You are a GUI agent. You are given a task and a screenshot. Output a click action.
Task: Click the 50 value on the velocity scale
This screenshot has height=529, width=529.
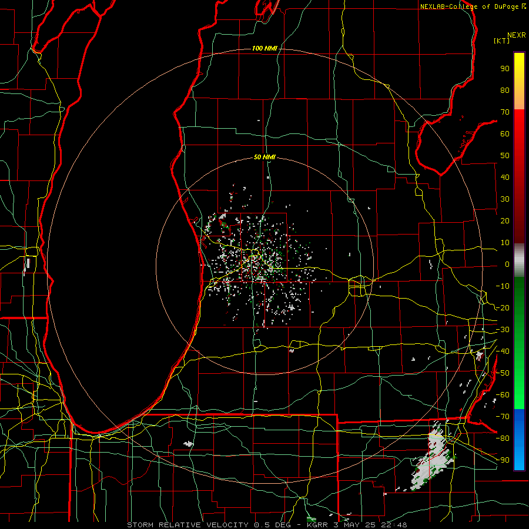505,156
